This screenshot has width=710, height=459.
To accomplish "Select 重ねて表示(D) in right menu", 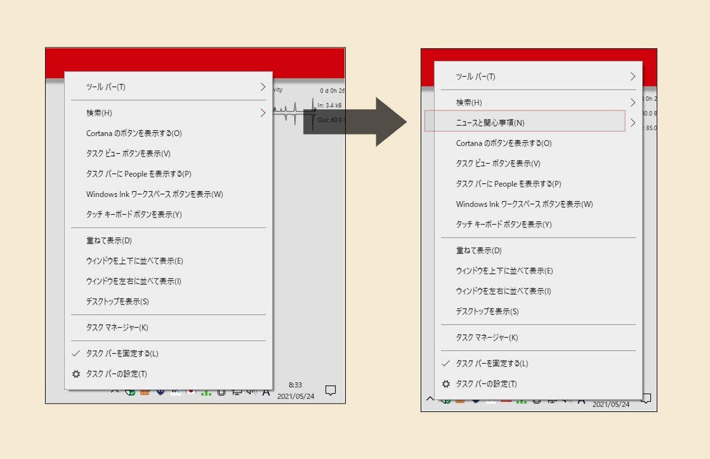I will click(539, 251).
